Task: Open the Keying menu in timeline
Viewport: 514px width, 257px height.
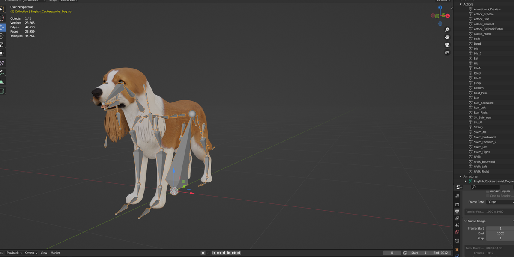Action: click(x=31, y=253)
